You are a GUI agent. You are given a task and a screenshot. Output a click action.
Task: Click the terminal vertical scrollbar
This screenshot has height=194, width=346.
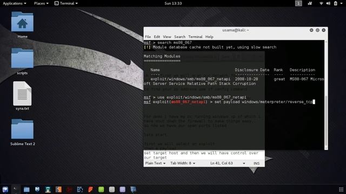(326, 95)
